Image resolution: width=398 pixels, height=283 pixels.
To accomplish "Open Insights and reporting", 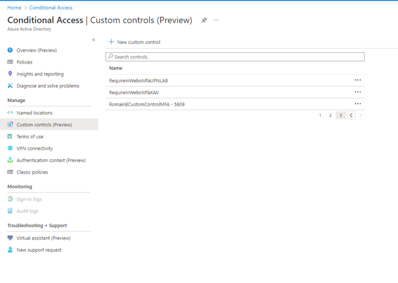I will click(40, 74).
